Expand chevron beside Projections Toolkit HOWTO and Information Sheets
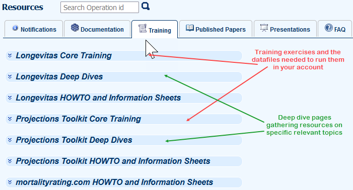Viewport: 353px width, 190px height. click(10, 161)
